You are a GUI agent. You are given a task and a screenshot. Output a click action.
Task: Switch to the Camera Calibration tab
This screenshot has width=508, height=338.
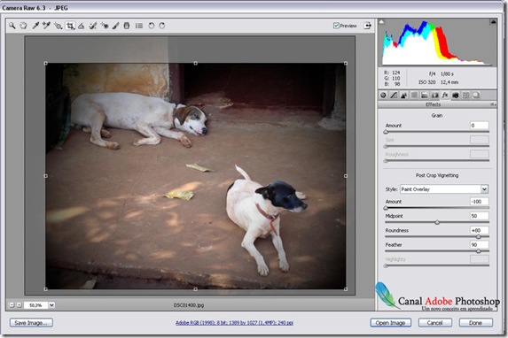pos(455,95)
